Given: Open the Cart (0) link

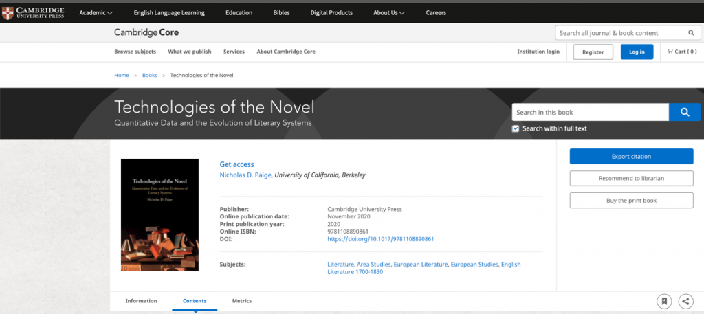Looking at the screenshot, I should pyautogui.click(x=682, y=52).
